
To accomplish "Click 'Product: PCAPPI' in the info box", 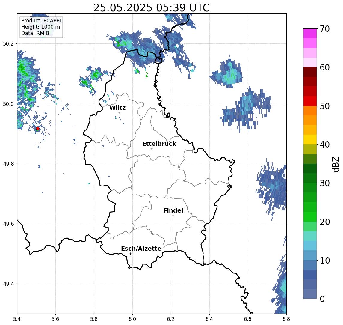I will 41,21.
